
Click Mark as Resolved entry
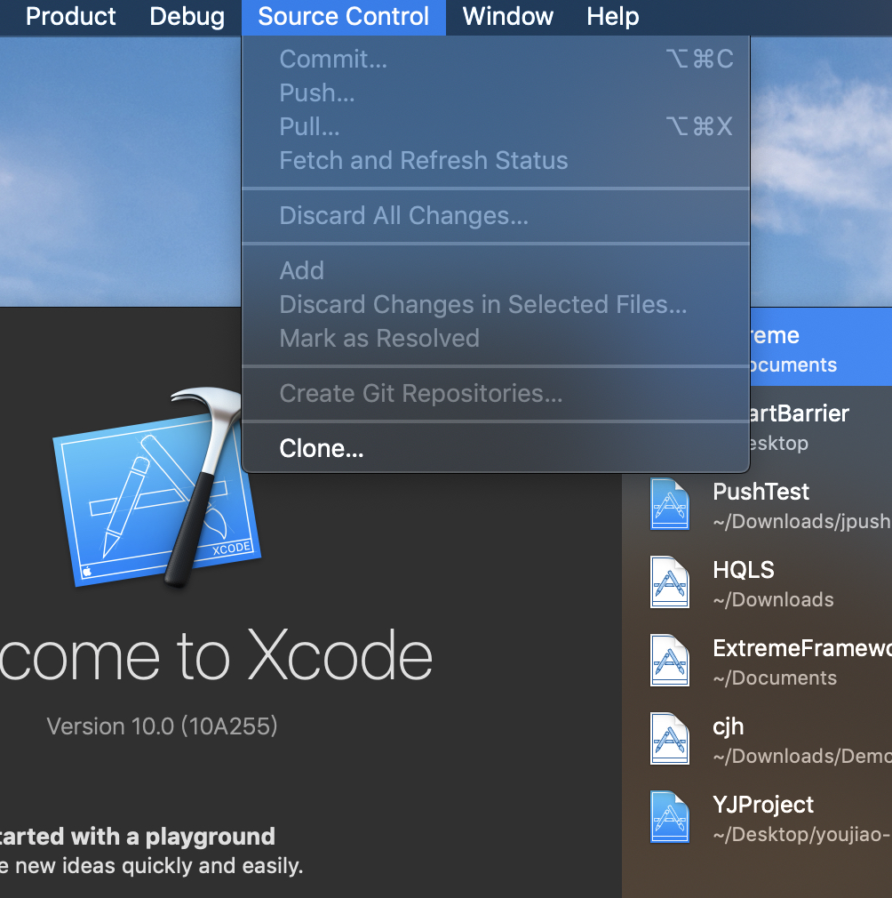coord(496,338)
